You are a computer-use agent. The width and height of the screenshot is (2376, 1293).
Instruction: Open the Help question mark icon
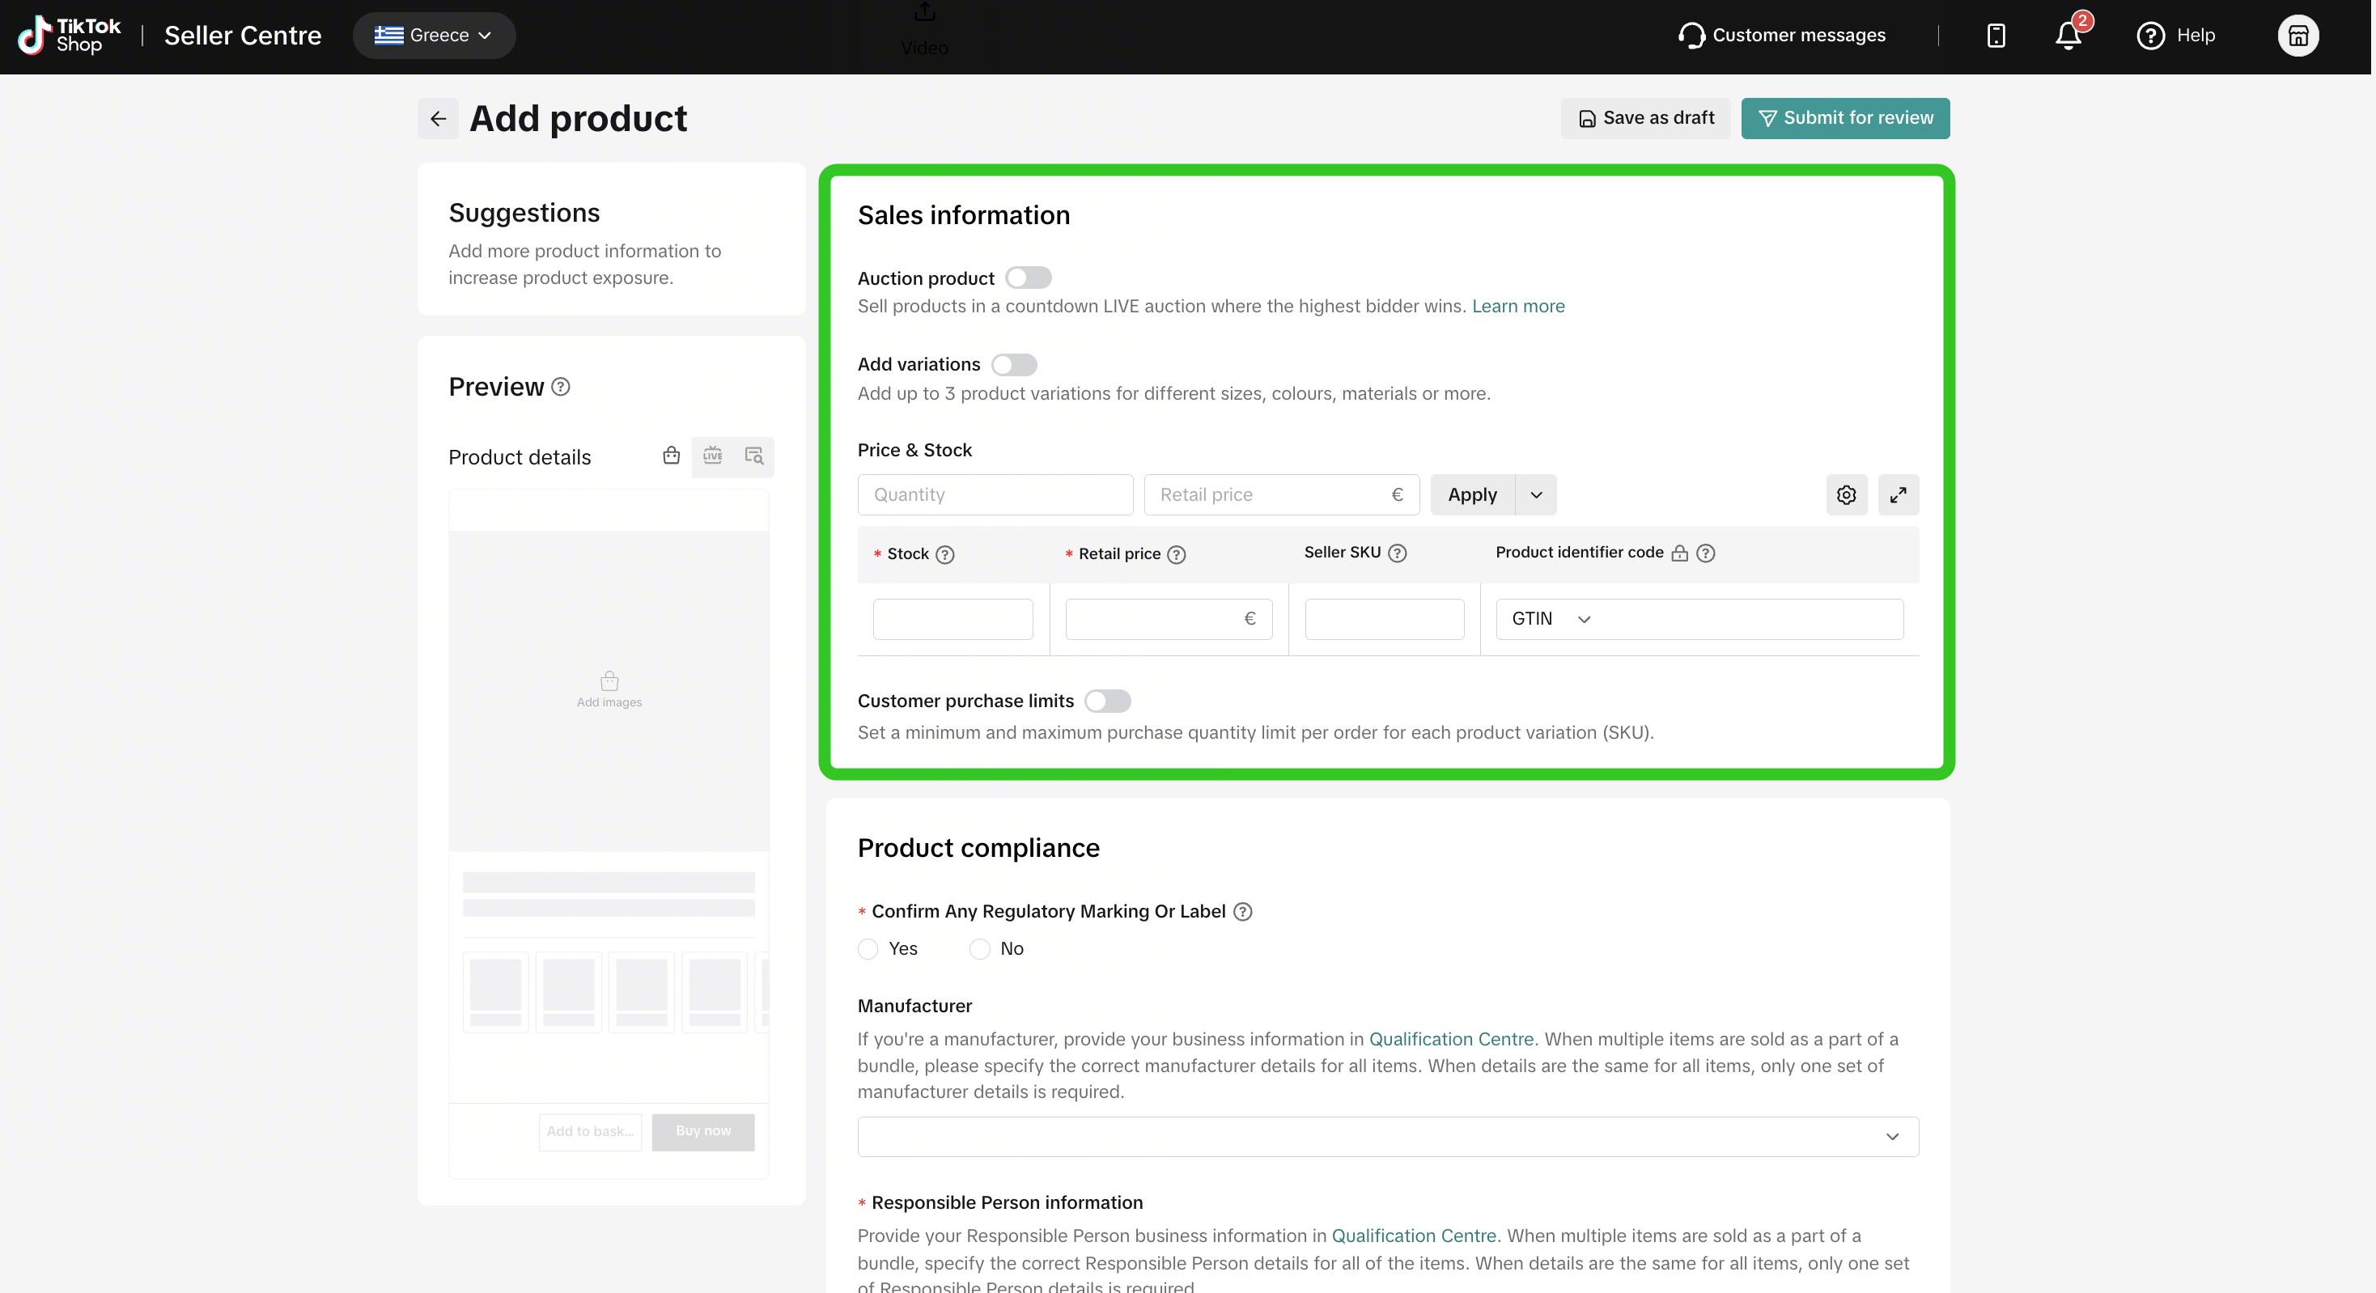2150,36
